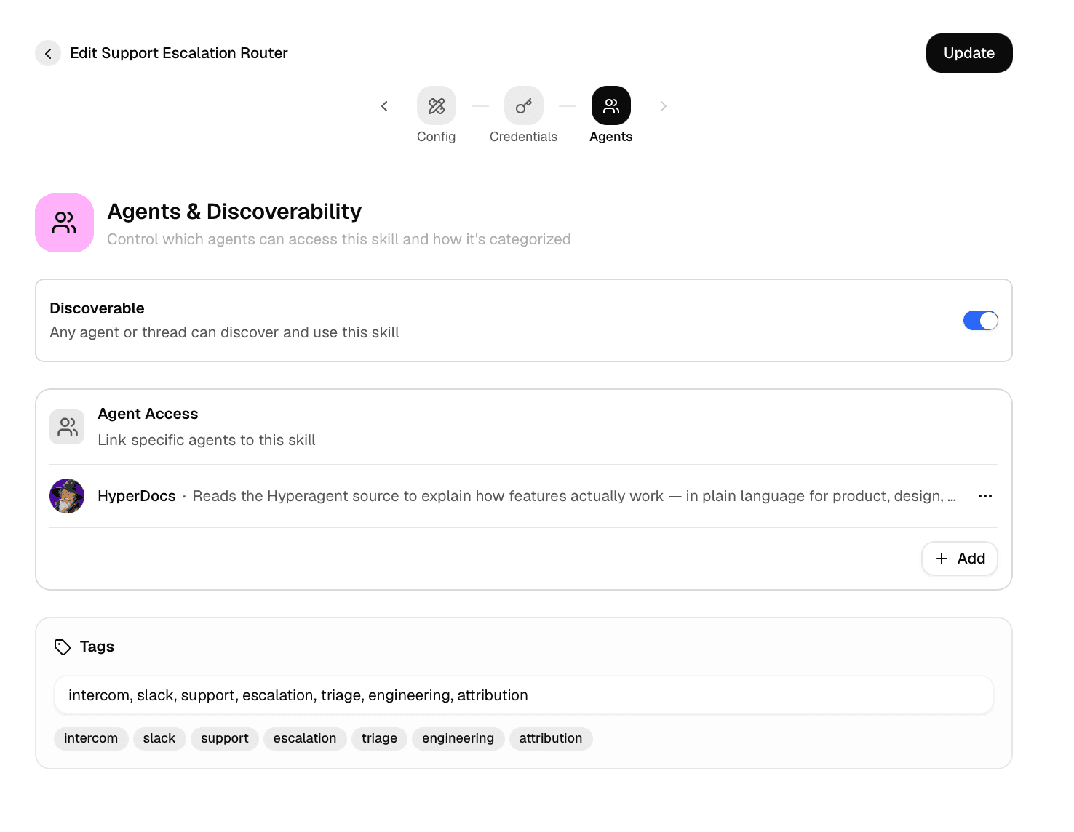Go to previous step with the left chevron

(x=384, y=106)
